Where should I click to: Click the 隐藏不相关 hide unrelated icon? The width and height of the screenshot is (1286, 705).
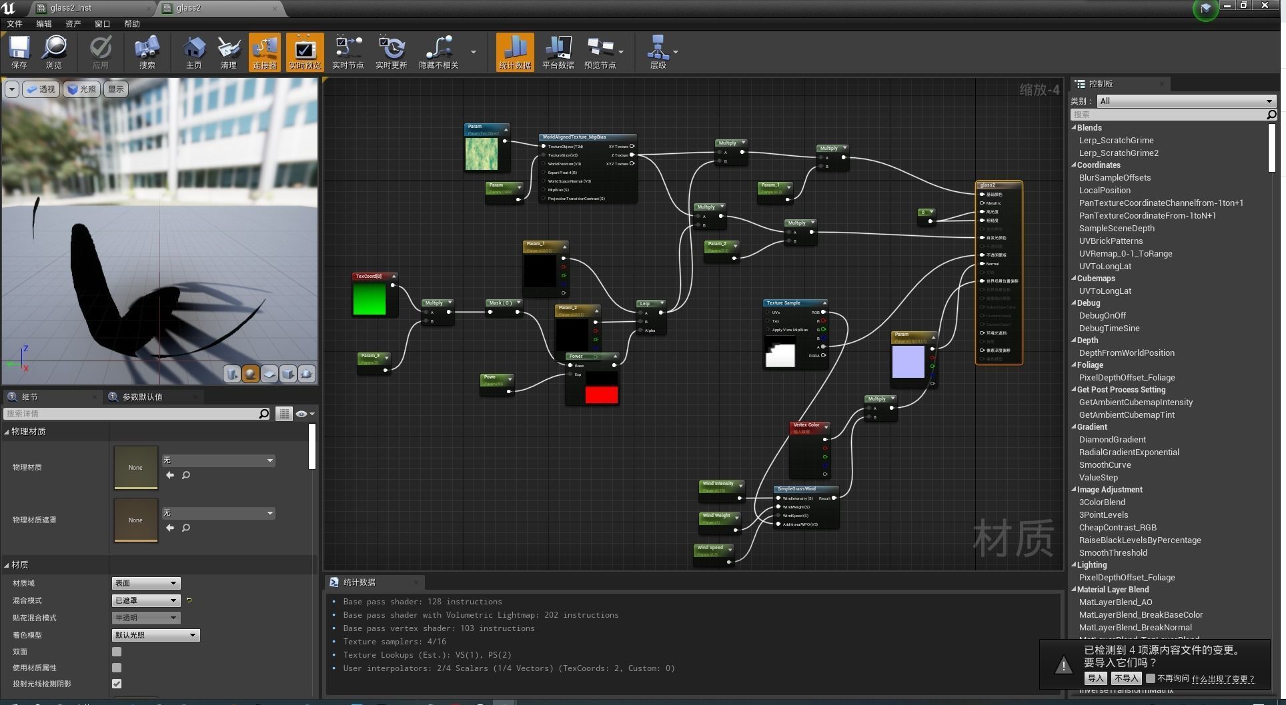coord(439,51)
